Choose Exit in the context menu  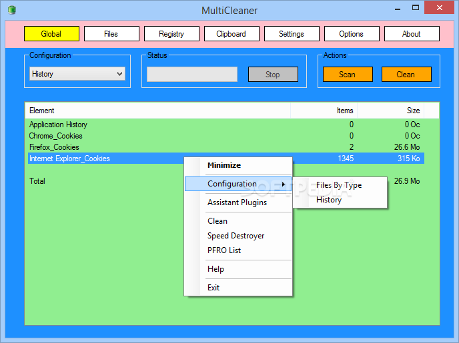[x=238, y=288]
